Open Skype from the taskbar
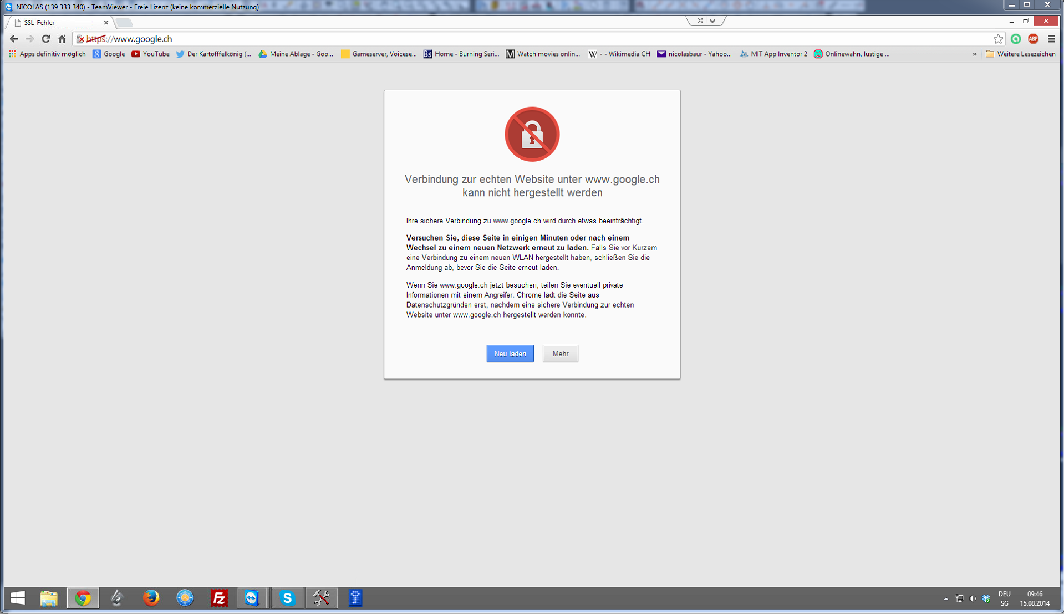Screen dimensions: 1064x614 tap(287, 598)
